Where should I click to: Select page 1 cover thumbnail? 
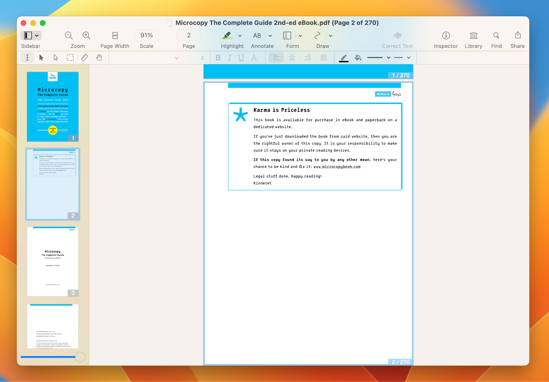[x=53, y=107]
